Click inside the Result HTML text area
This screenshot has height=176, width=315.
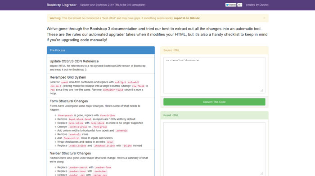214,149
